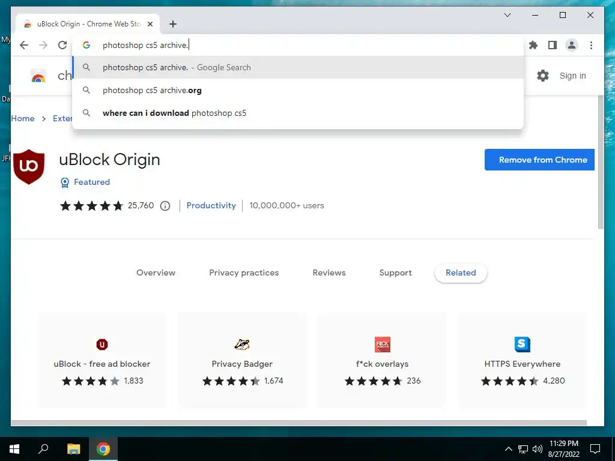Click the browser back arrow
The width and height of the screenshot is (615, 461).
click(24, 45)
